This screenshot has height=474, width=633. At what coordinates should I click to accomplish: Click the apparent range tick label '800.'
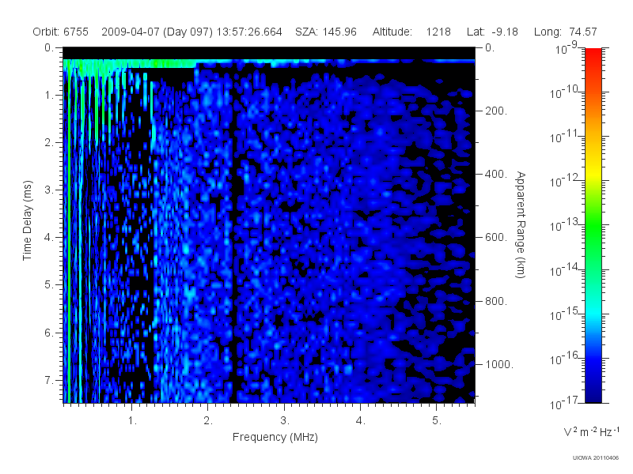coord(496,301)
